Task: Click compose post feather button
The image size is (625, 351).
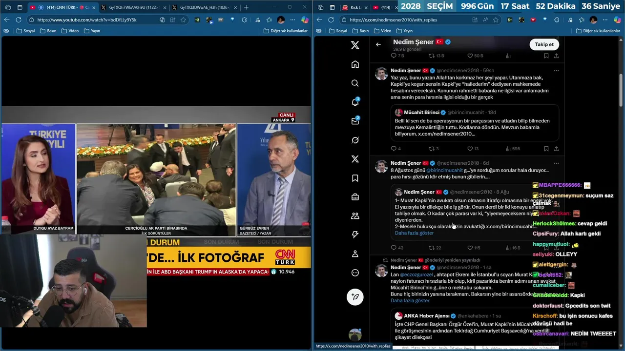Action: [x=355, y=297]
